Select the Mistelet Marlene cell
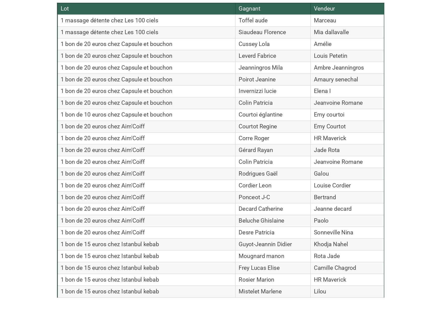This screenshot has height=312, width=442. (x=260, y=291)
